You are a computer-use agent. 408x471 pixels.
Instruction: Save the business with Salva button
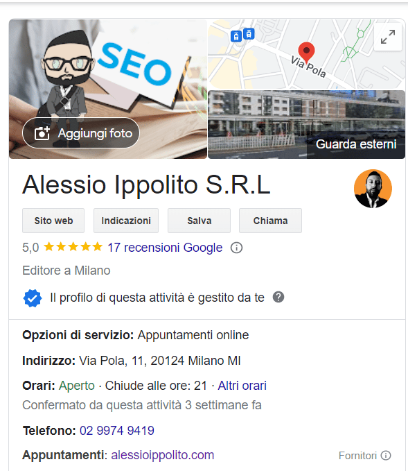199,221
